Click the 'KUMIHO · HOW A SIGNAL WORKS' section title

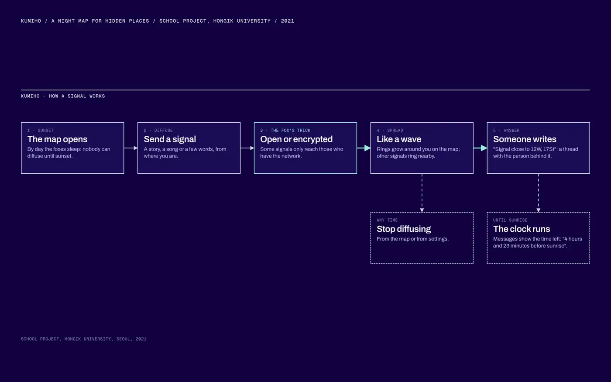coord(63,96)
